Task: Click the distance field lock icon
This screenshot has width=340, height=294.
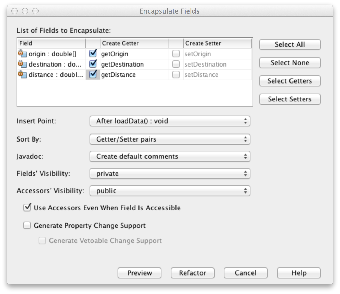Action: click(22, 74)
